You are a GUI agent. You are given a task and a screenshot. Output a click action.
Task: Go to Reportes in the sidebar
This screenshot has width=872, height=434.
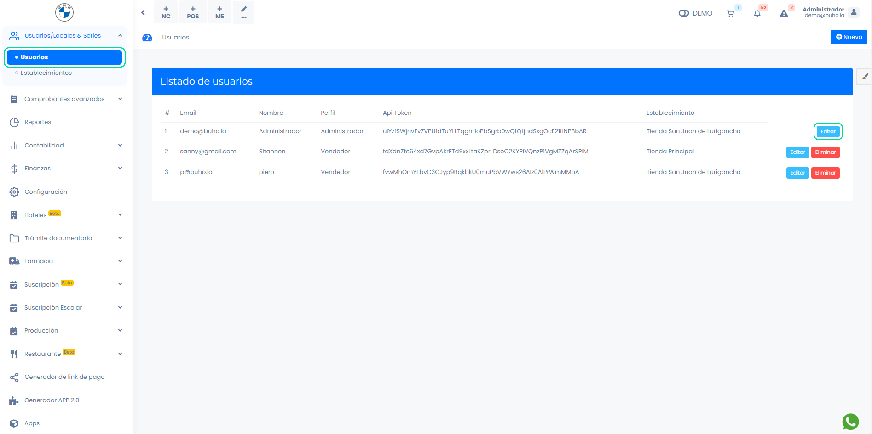pyautogui.click(x=38, y=122)
